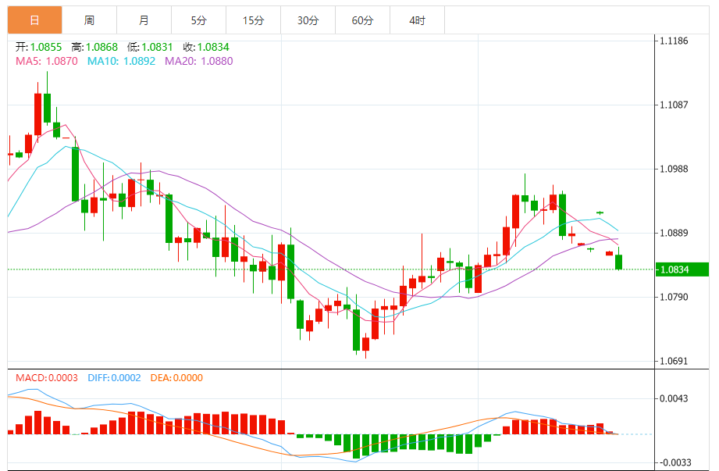Click the 1.0790 price axis label
Screen dimensions: 719x471
tap(674, 297)
